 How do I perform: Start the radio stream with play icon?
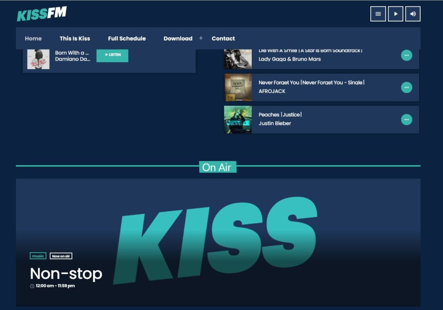pos(395,14)
